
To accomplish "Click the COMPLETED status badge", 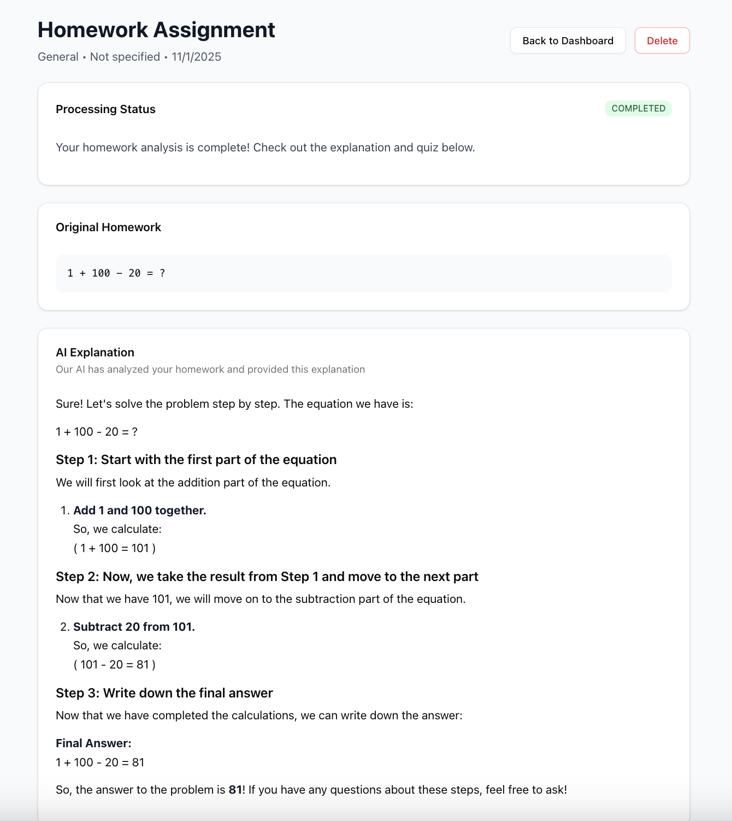I will [638, 108].
